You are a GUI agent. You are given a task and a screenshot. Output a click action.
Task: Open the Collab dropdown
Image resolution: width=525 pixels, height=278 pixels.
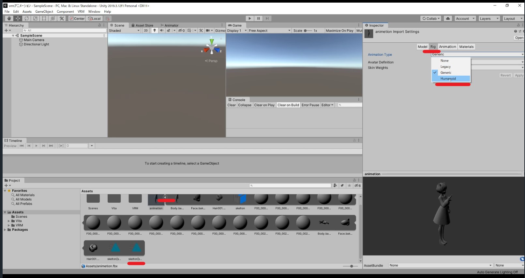(431, 19)
